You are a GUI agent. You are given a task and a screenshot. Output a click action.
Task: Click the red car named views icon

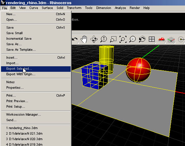(162, 39)
